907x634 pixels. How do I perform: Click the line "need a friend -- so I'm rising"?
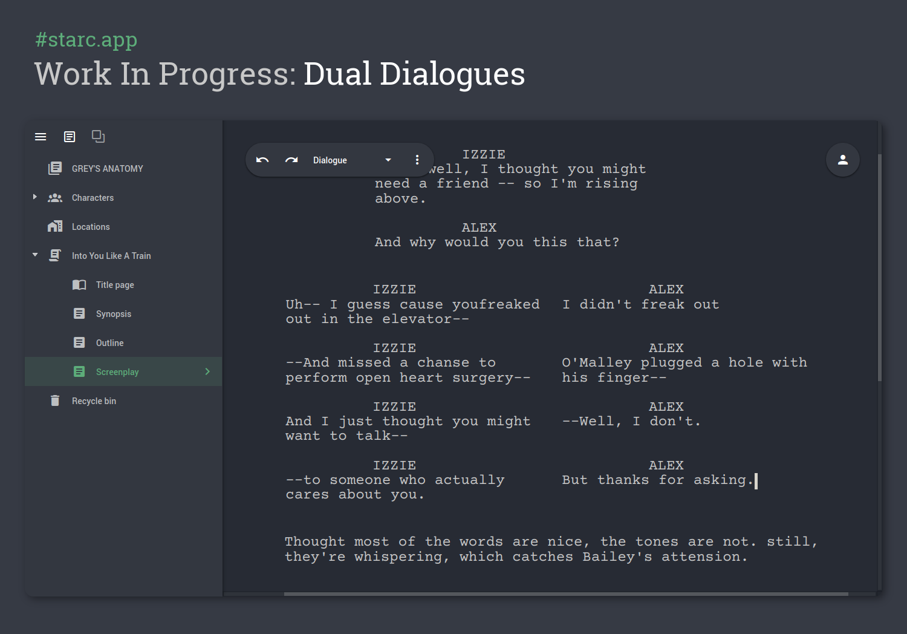click(506, 183)
